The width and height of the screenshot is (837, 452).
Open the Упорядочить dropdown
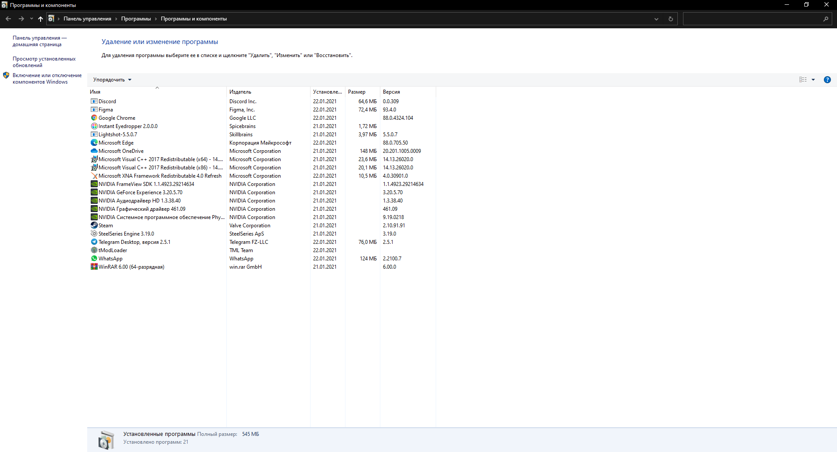pos(112,80)
